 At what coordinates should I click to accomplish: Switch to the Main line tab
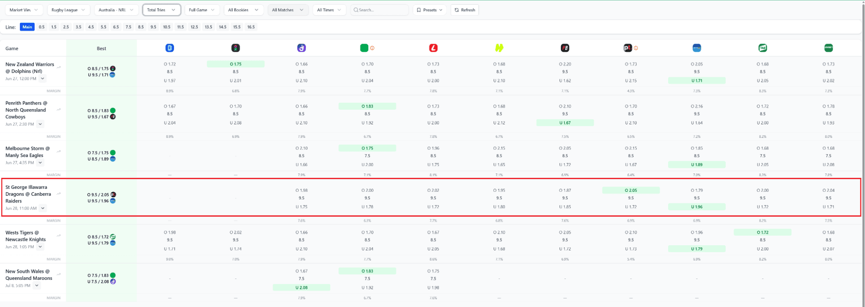(27, 27)
